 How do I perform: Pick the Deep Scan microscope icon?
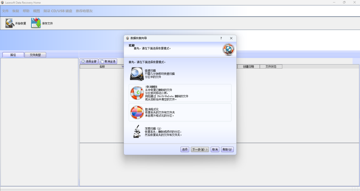(137, 131)
